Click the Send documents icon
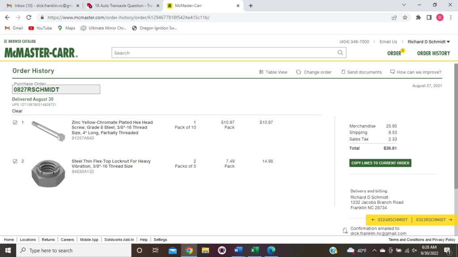Image resolution: width=458 pixels, height=257 pixels. click(343, 72)
